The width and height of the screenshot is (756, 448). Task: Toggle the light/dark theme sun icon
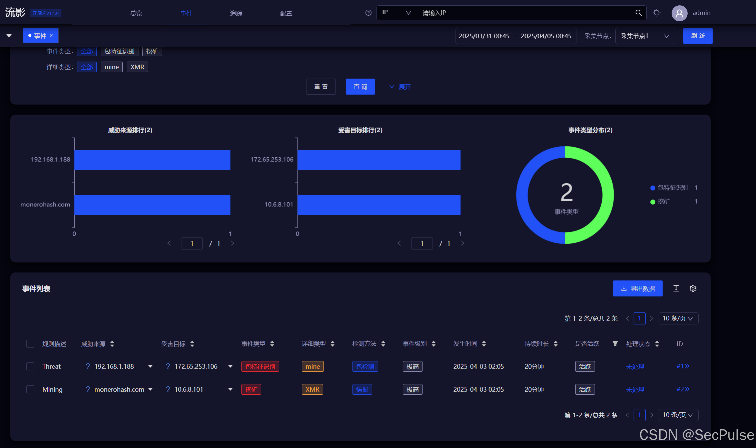[x=657, y=13]
